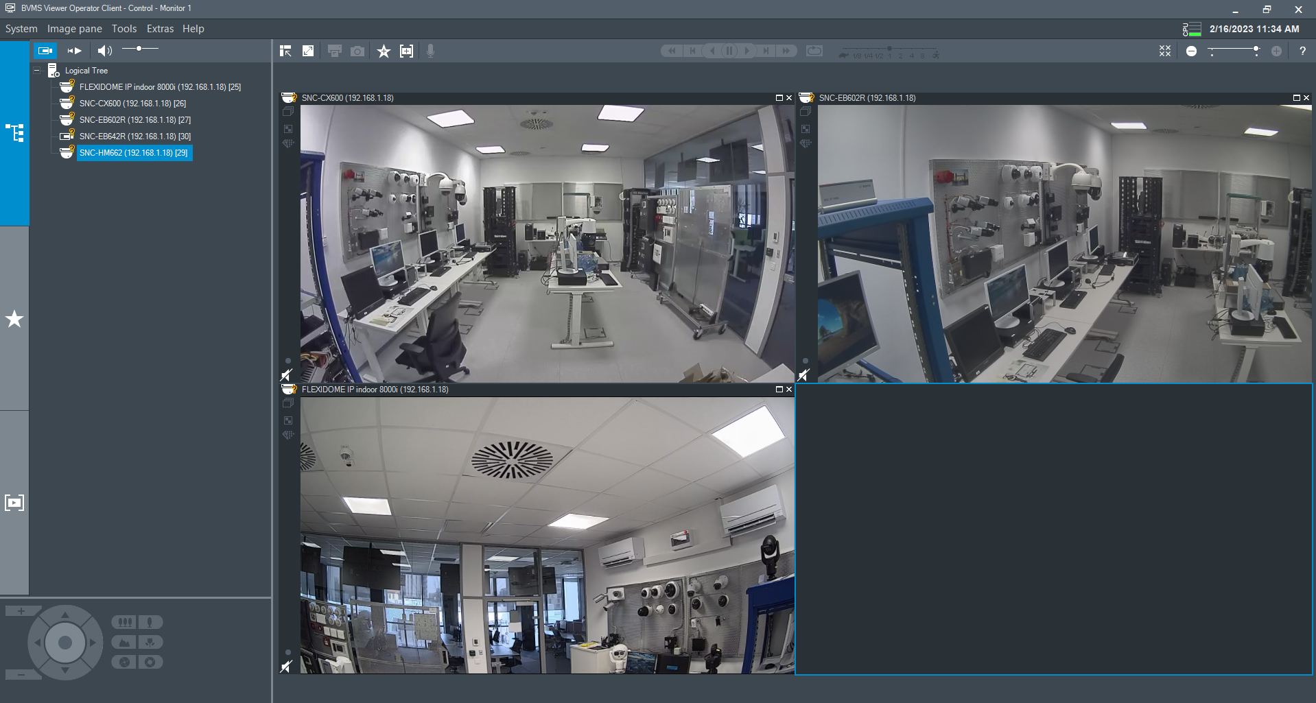
Task: Select SNC-CX600 [26] camera in the tree
Action: (132, 104)
